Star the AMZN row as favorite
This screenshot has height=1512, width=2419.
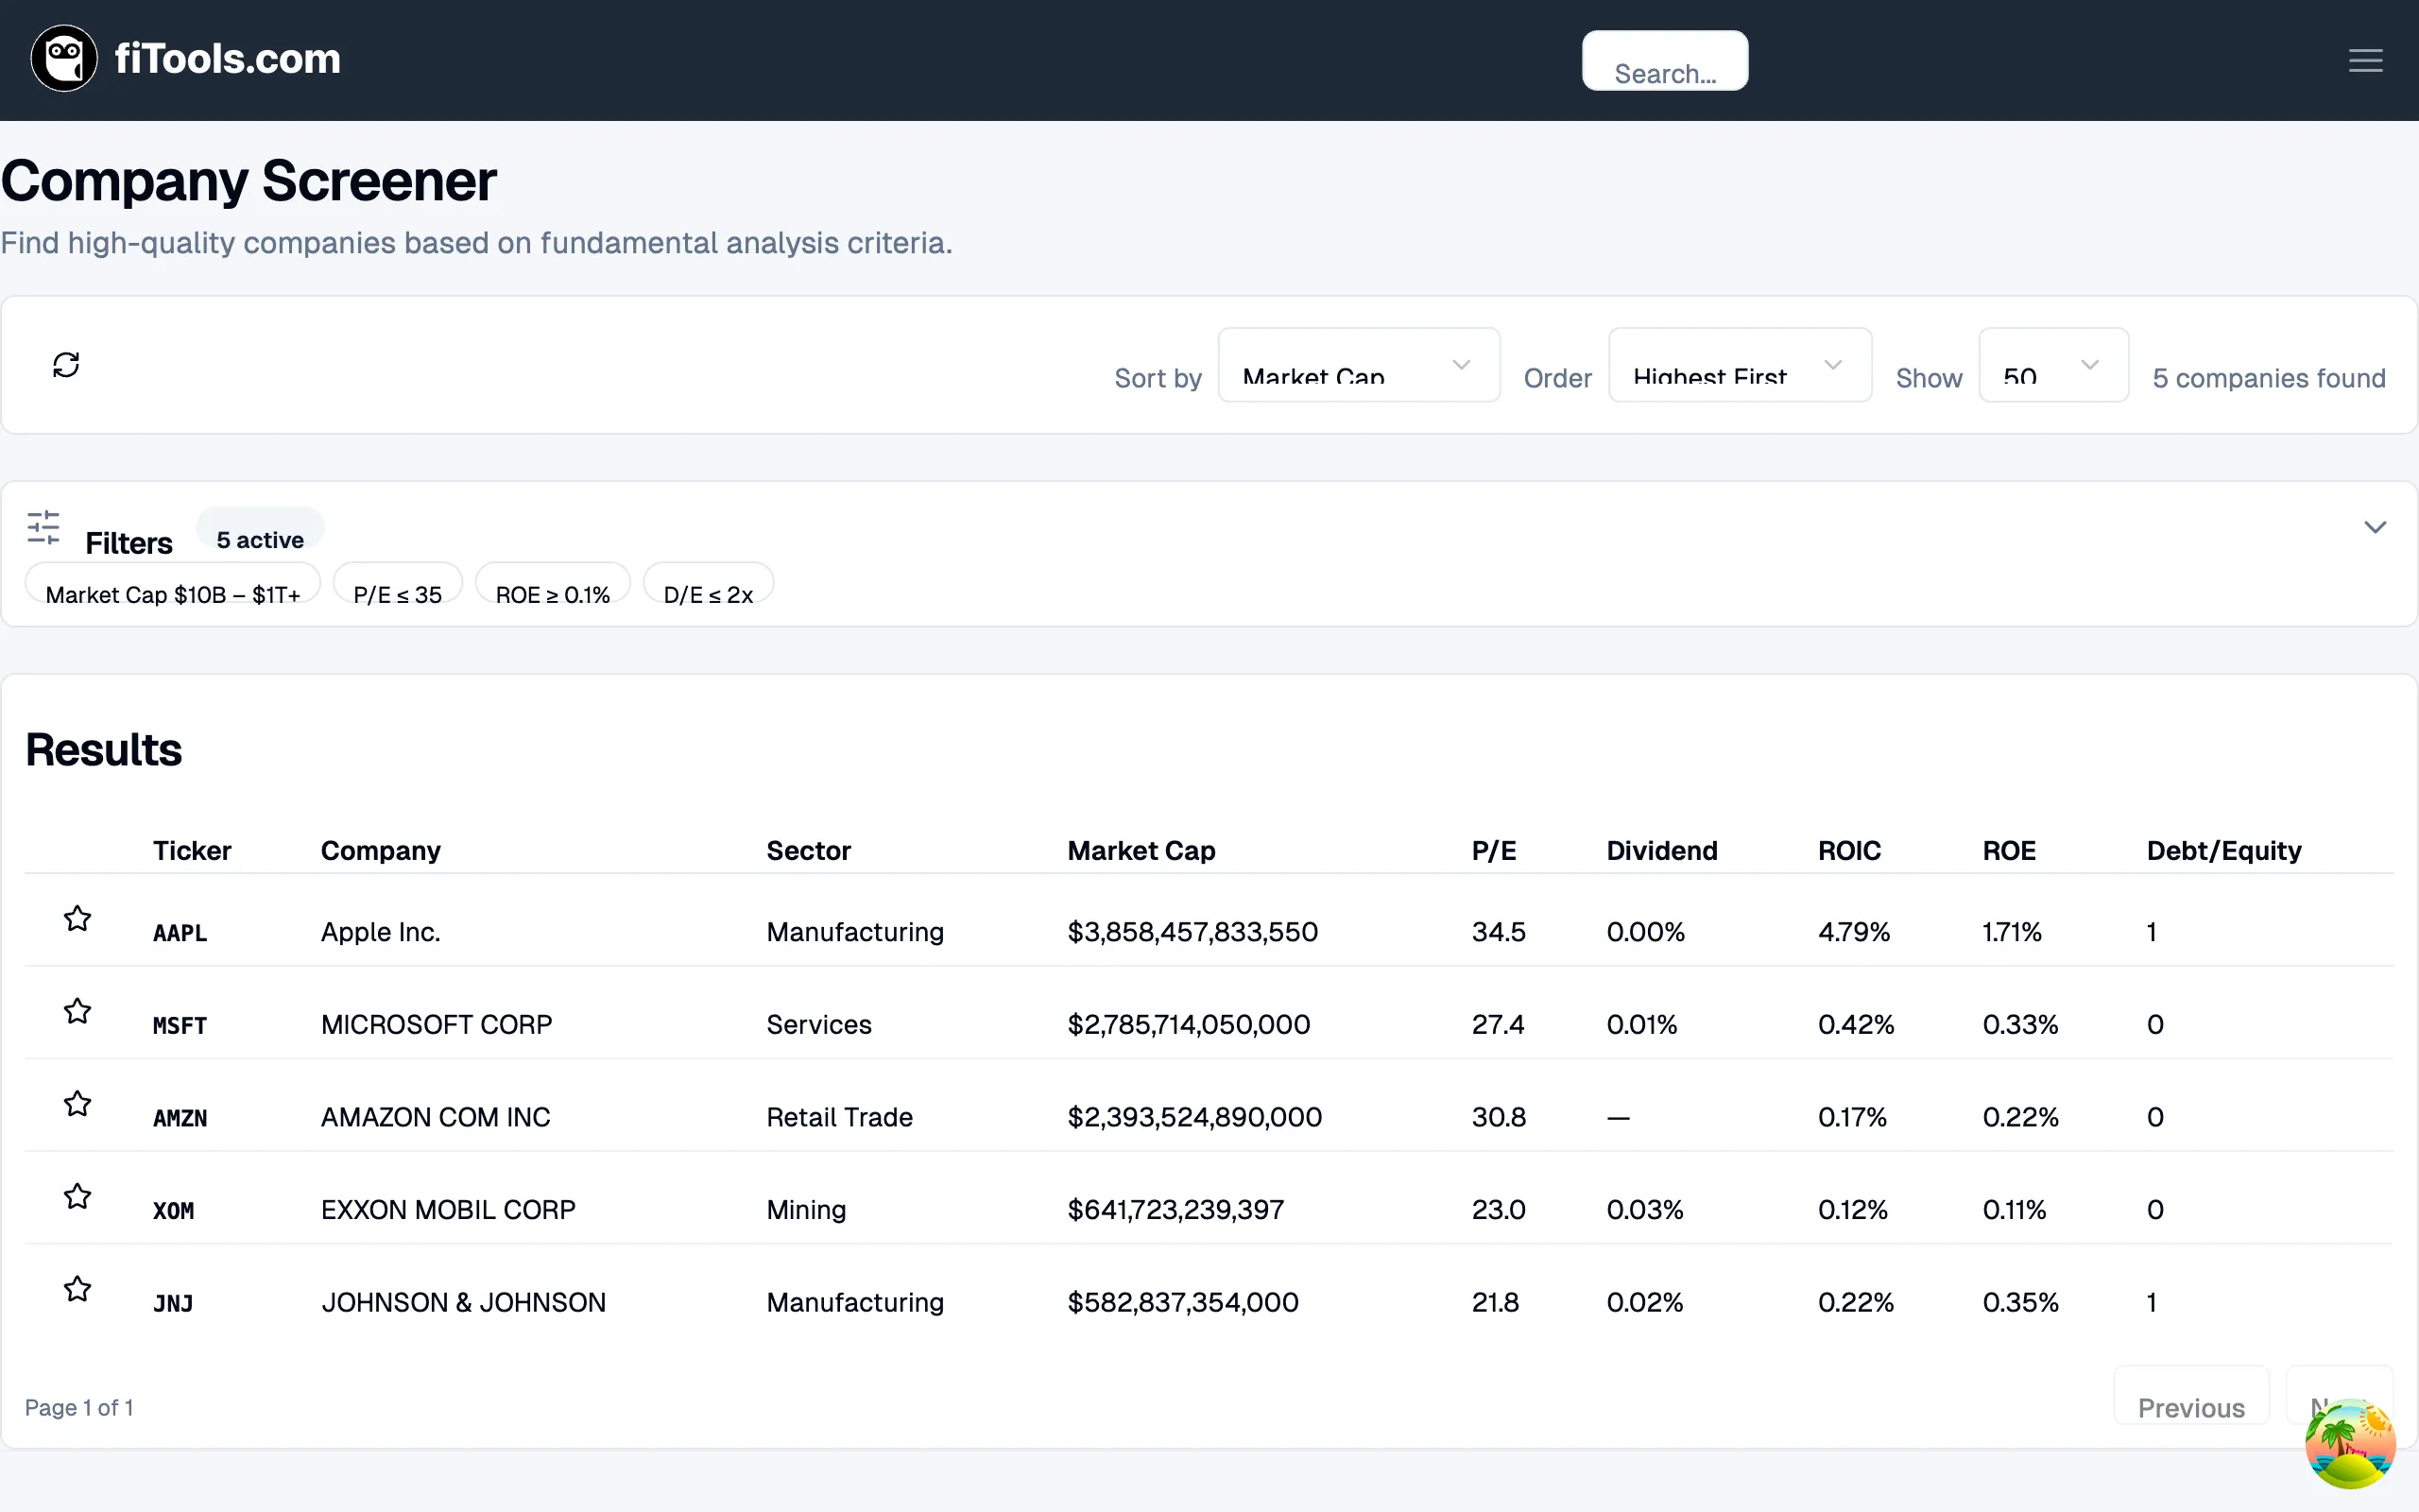[78, 1103]
